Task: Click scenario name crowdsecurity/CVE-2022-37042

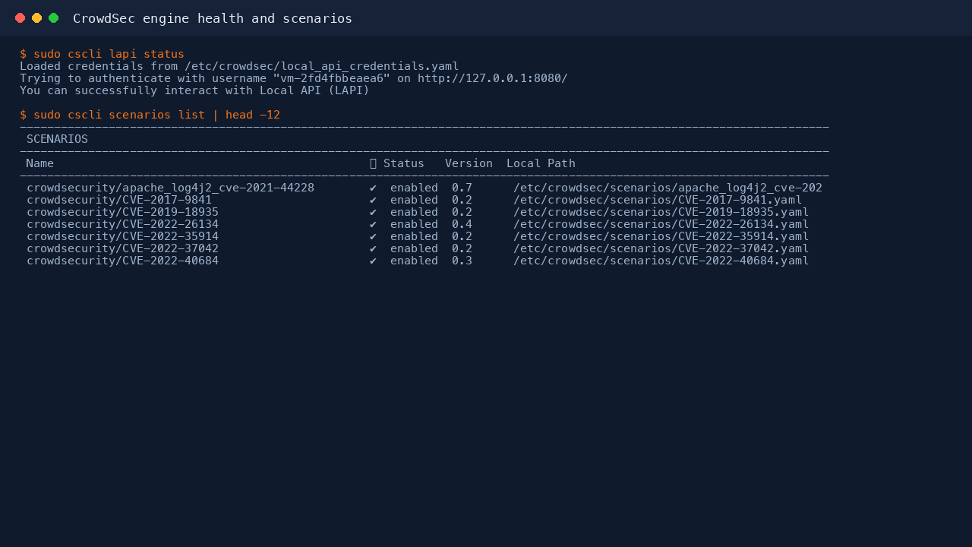Action: point(122,248)
